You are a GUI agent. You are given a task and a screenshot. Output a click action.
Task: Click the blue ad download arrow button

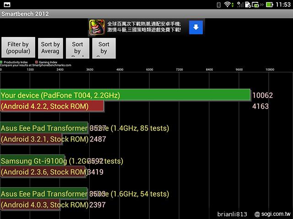click(x=196, y=27)
